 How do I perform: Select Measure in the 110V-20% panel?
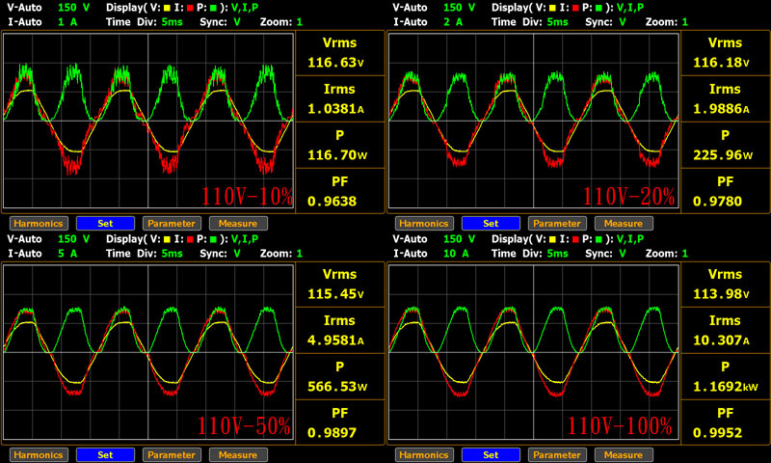pyautogui.click(x=624, y=224)
